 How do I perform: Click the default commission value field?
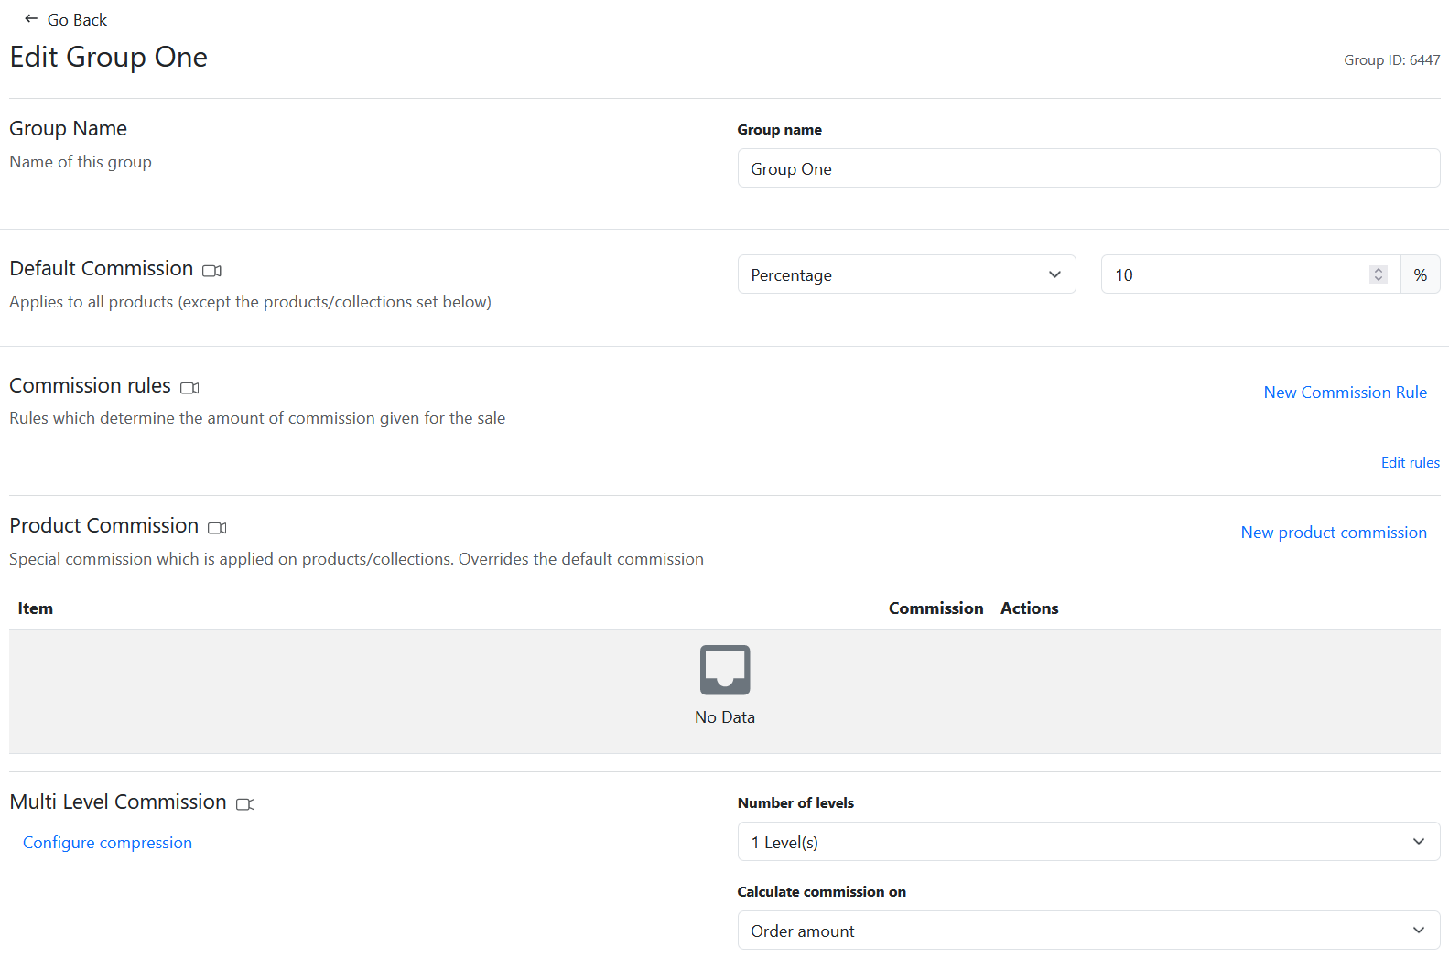(1236, 274)
